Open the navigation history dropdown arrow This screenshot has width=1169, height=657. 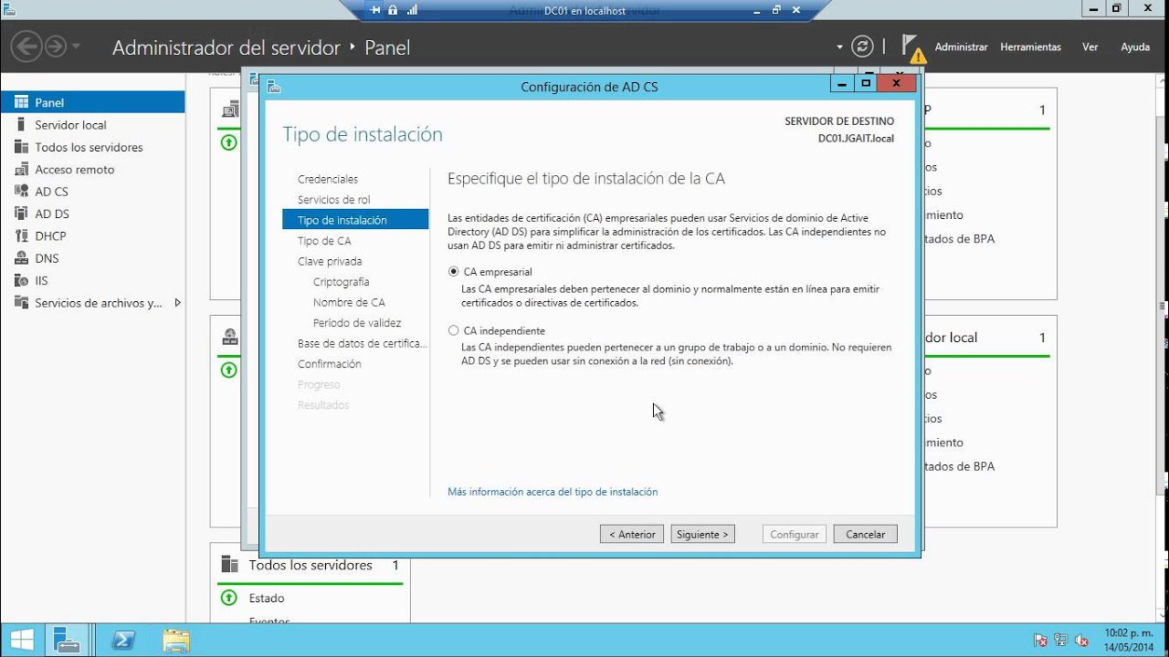click(x=76, y=47)
